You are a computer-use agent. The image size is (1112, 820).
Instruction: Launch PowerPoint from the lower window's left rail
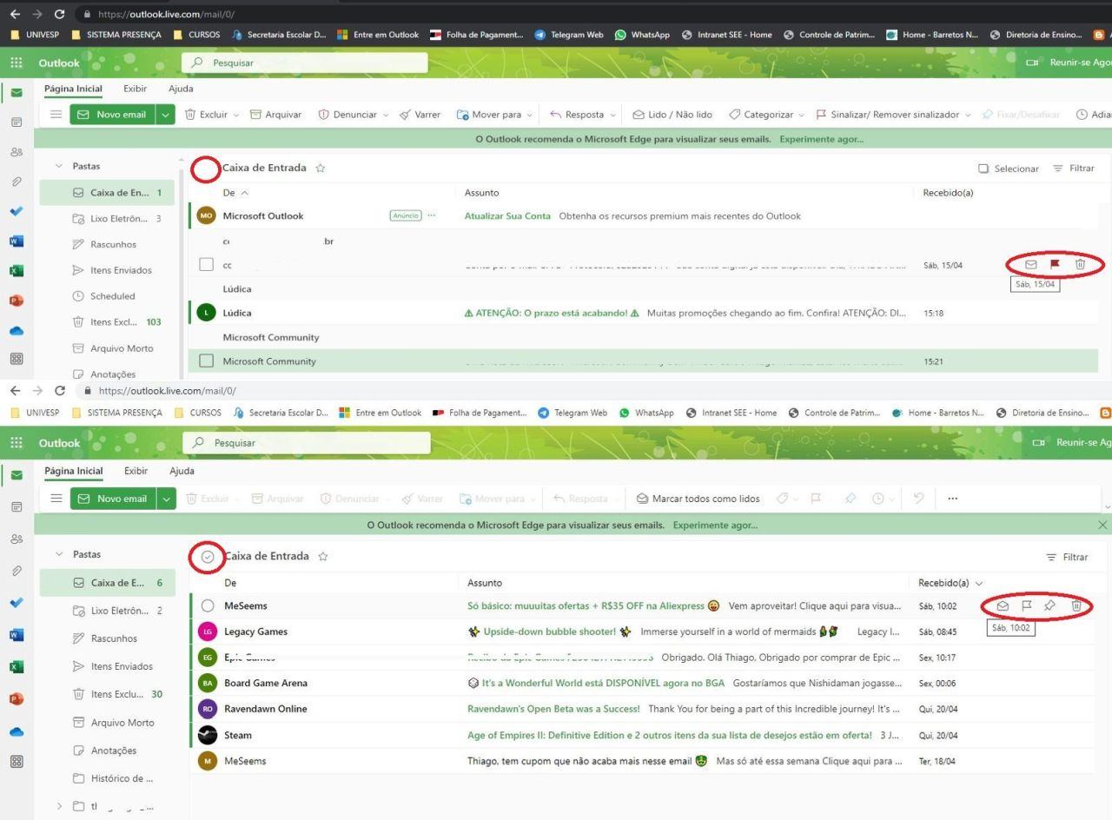[17, 698]
